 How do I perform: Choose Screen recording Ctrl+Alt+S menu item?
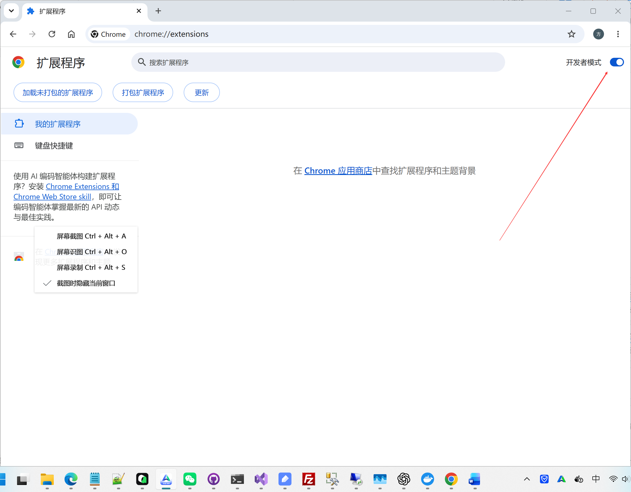[86, 267]
